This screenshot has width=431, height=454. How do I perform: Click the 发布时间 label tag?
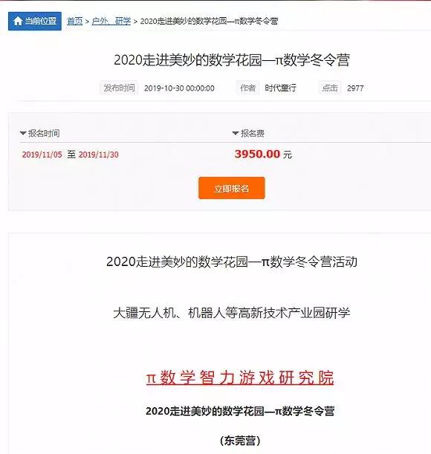119,88
